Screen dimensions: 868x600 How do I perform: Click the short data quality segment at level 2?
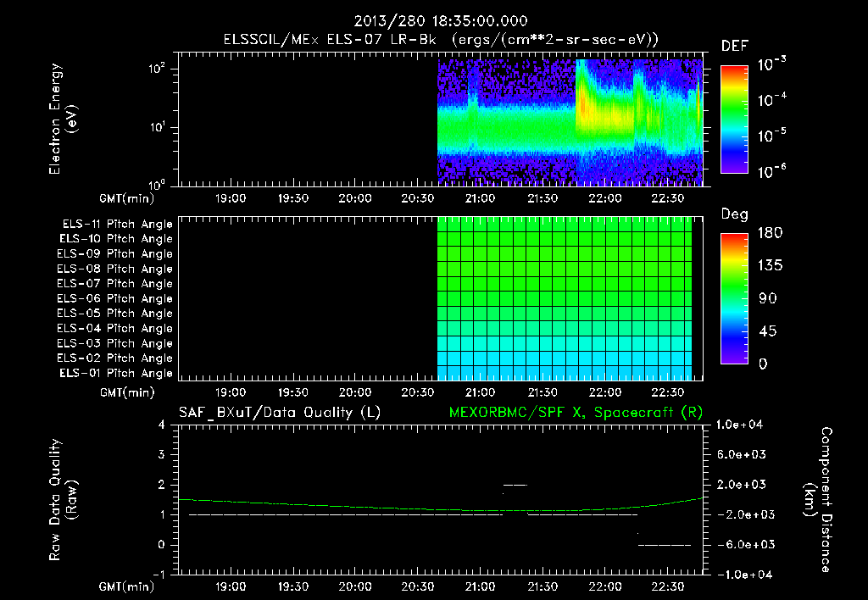pos(515,486)
